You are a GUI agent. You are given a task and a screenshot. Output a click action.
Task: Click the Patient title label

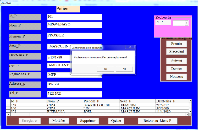(68, 9)
